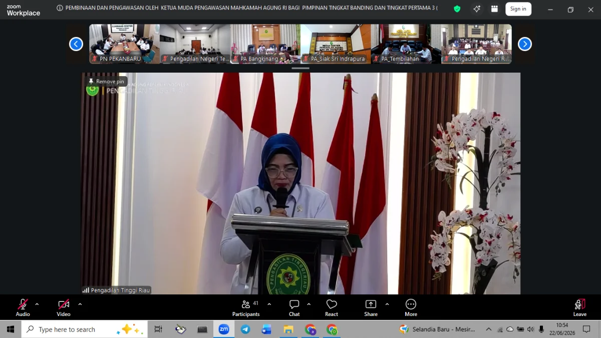Expand the Chat options arrow
Screen dimensions: 601x338
[309, 304]
